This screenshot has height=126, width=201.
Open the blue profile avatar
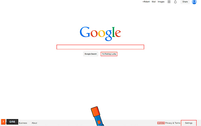(x=194, y=2)
